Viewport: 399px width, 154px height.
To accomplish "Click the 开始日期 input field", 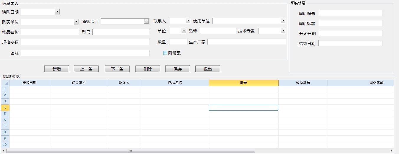I will 351,33.
